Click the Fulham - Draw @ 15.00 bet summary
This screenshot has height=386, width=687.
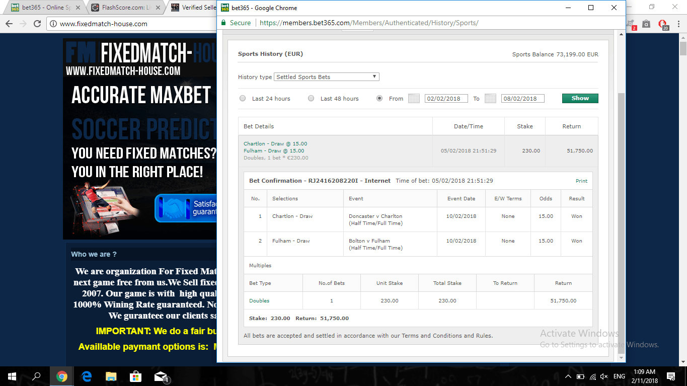(x=274, y=151)
